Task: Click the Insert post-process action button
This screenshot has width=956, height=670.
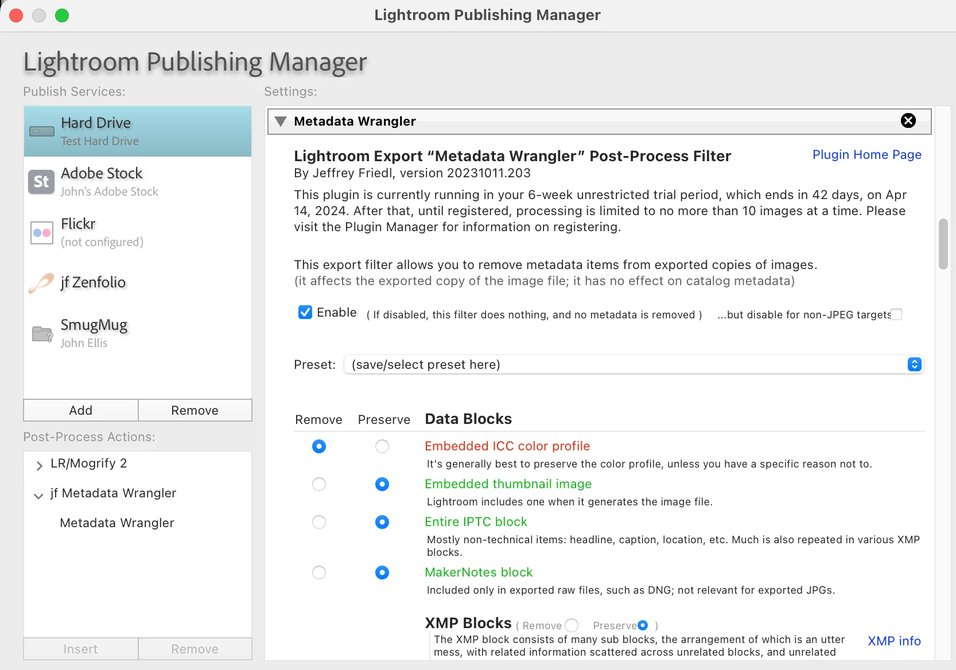Action: pyautogui.click(x=81, y=649)
